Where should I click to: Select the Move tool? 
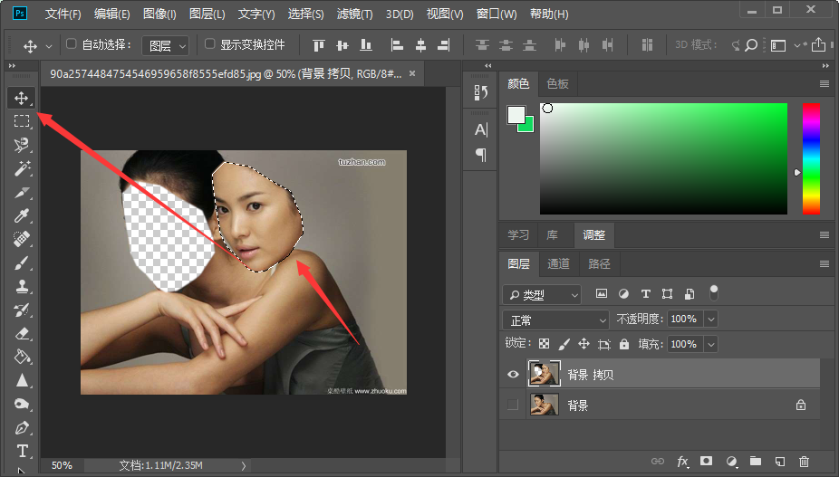[x=22, y=98]
